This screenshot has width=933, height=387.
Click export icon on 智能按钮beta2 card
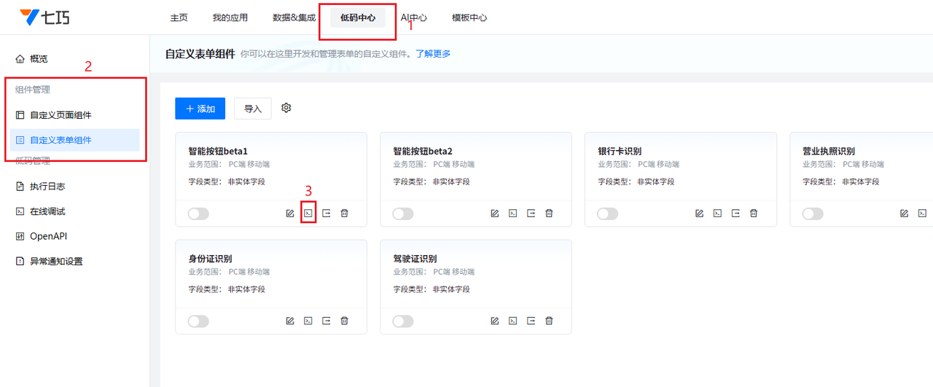pos(531,214)
